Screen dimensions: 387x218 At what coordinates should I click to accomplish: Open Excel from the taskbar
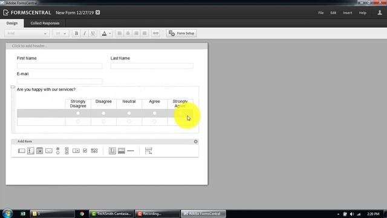coord(23,214)
